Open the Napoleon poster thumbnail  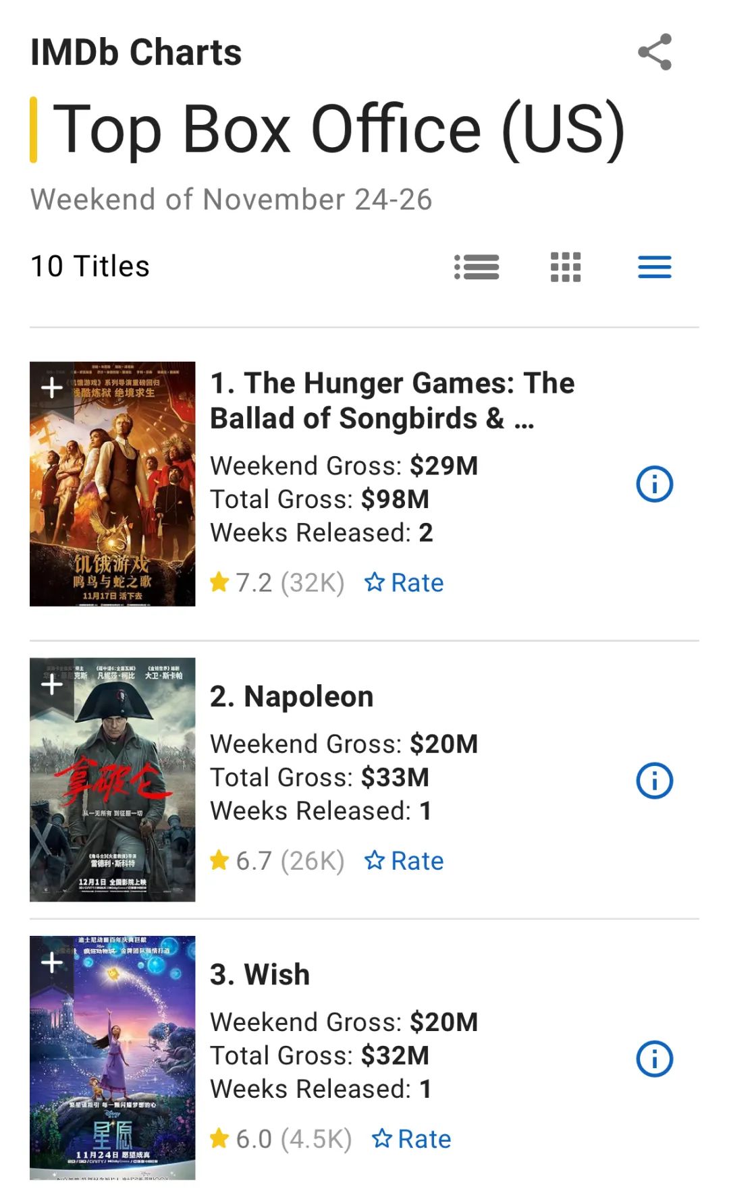[113, 779]
